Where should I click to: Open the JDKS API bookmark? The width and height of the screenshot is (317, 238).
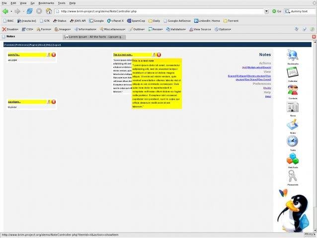(78, 21)
